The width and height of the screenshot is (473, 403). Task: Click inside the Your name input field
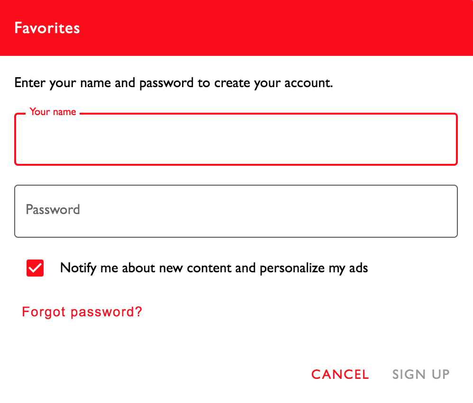(236, 139)
